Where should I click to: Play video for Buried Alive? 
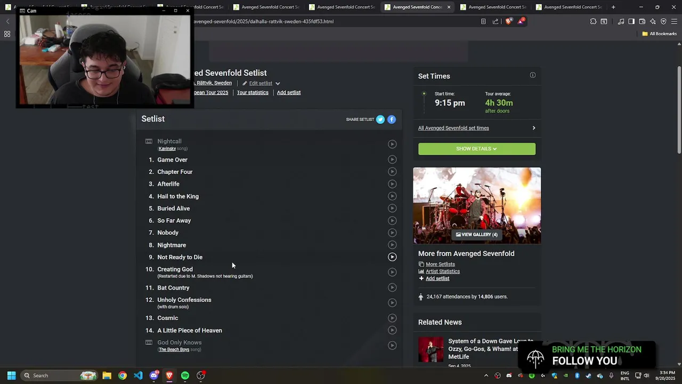(392, 209)
